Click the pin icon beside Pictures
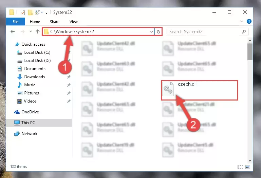This screenshot has height=178, width=261. pos(69,93)
